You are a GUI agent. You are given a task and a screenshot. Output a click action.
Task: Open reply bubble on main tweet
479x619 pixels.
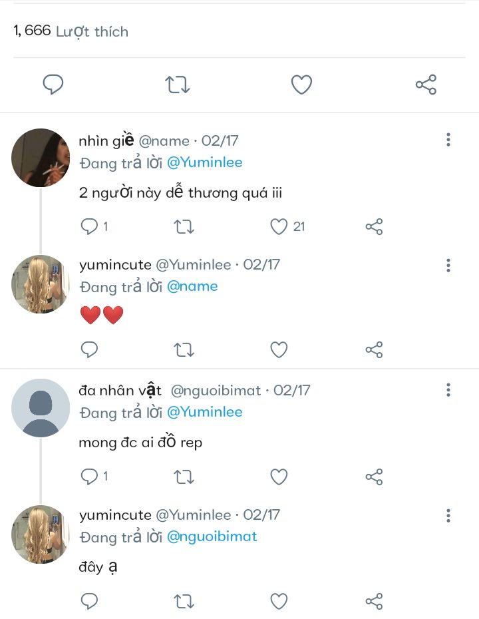click(53, 84)
